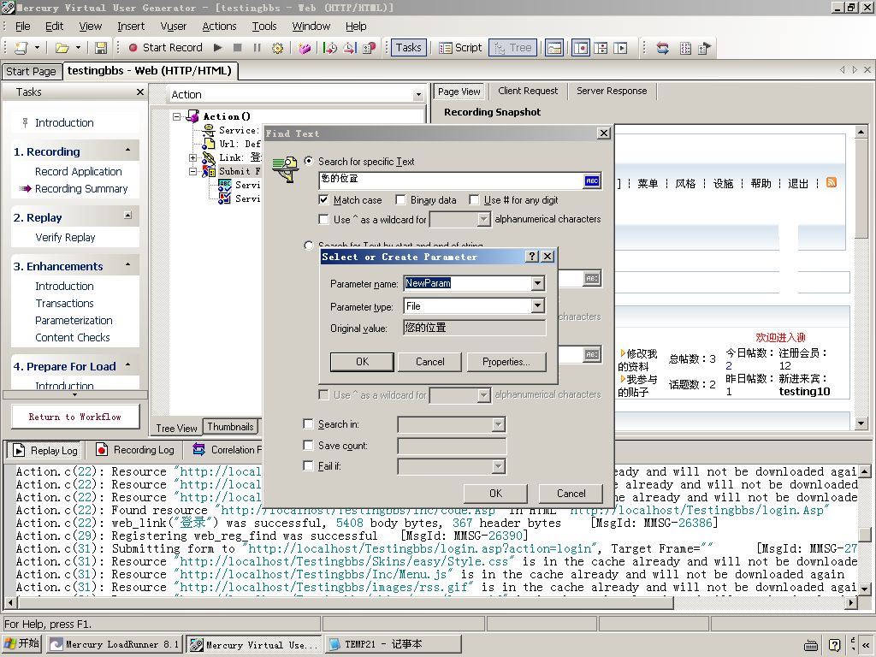Enable the Search in checkbox
This screenshot has width=876, height=657.
(x=308, y=424)
